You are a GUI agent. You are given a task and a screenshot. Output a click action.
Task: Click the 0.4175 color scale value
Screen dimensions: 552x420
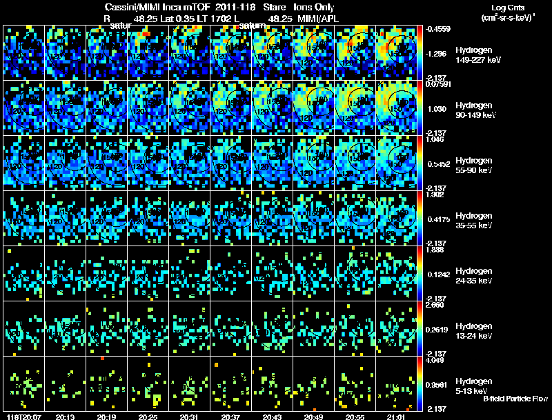[x=439, y=219]
